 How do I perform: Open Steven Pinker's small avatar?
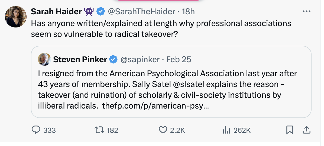click(x=44, y=59)
